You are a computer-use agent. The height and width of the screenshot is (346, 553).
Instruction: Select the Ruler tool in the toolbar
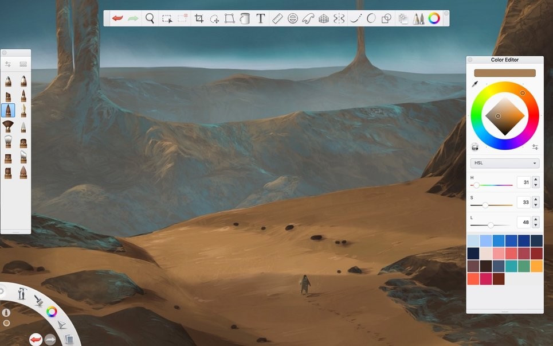tap(276, 18)
